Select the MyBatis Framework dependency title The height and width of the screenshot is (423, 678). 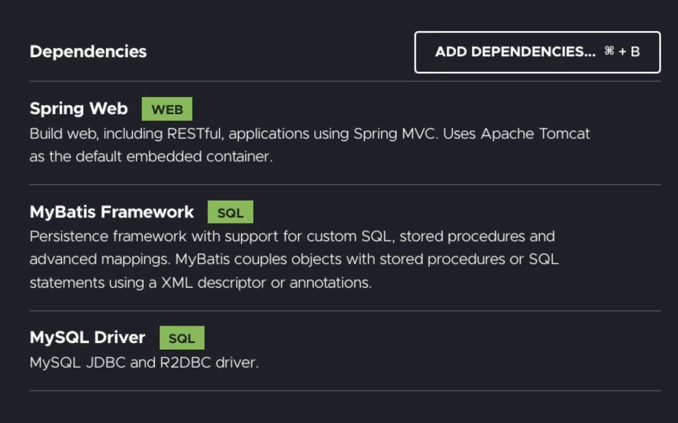point(112,212)
